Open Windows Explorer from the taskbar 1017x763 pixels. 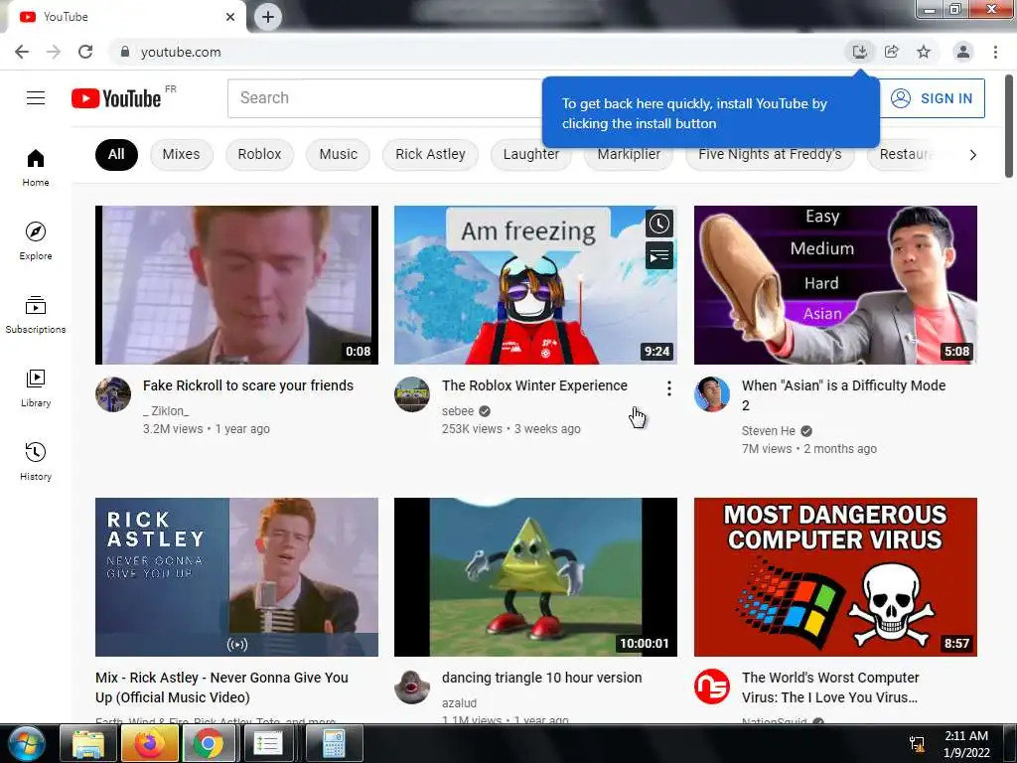87,743
